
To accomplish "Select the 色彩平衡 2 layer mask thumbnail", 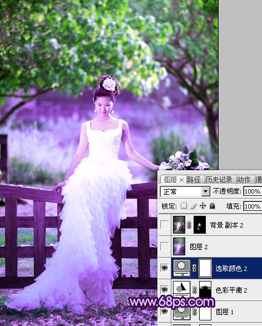I will pos(205,290).
